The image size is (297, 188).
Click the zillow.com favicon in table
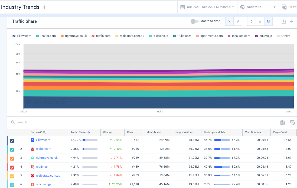(x=32, y=140)
